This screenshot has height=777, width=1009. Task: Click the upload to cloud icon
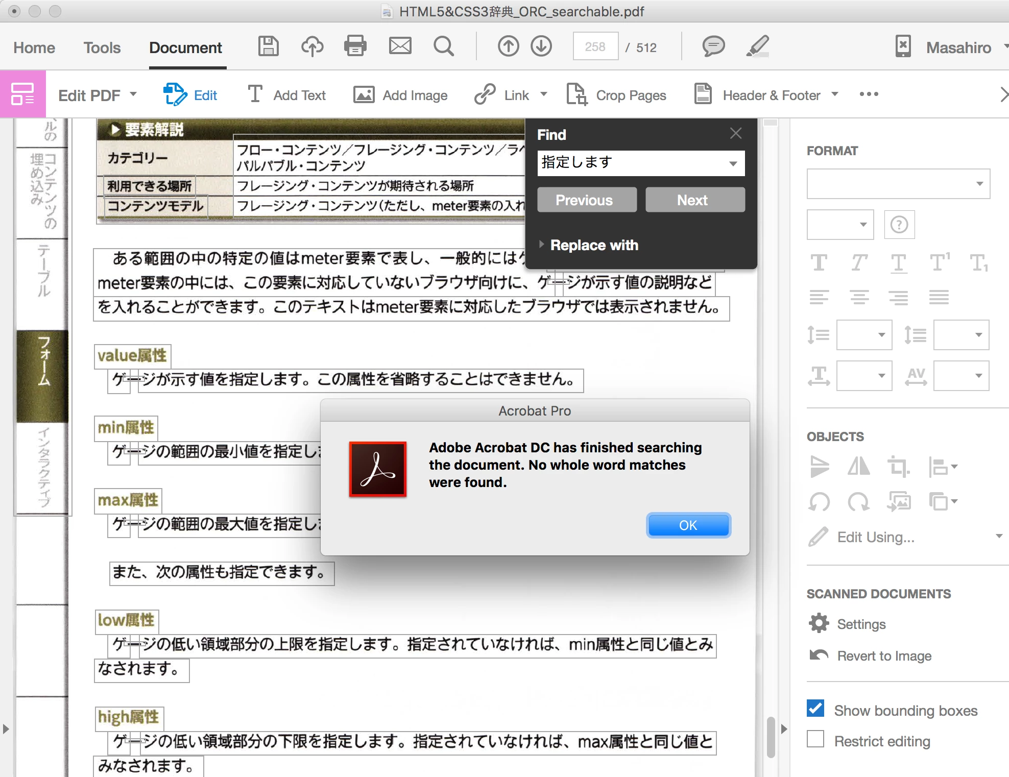click(x=312, y=46)
